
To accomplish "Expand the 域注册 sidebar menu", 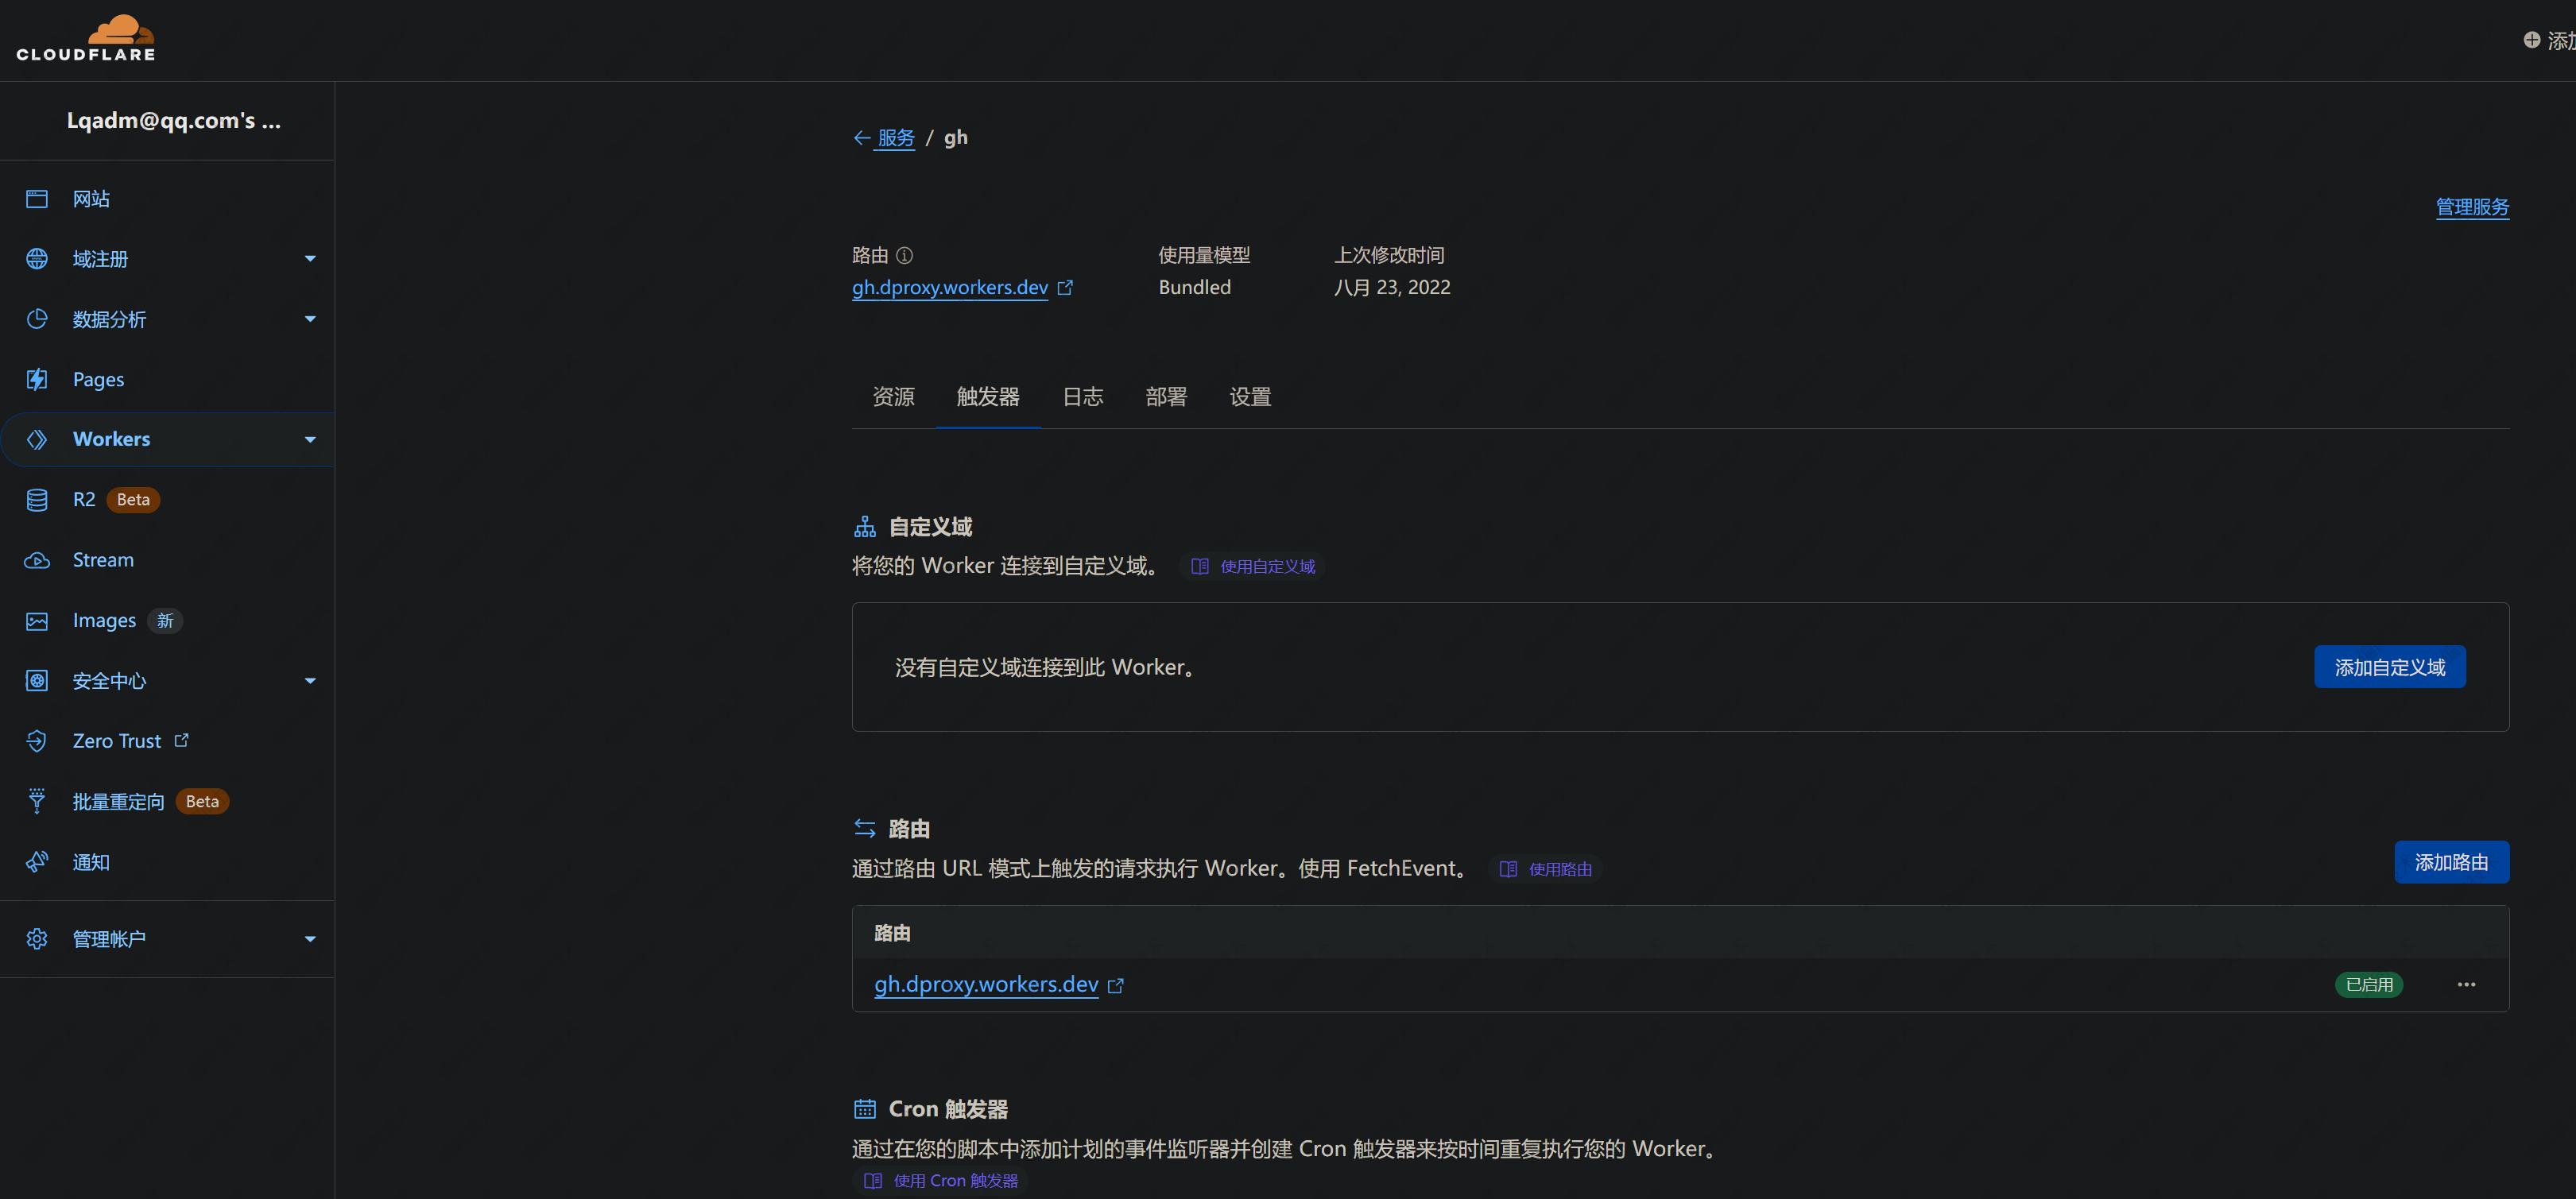I will (310, 259).
